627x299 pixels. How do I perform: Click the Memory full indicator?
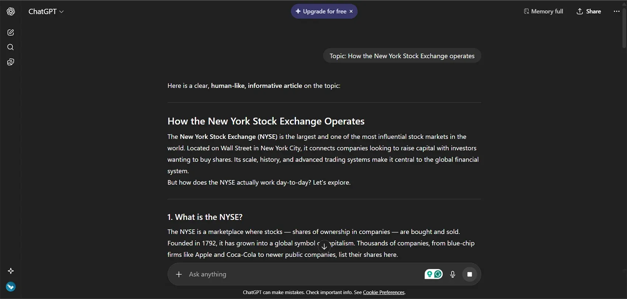coord(543,11)
